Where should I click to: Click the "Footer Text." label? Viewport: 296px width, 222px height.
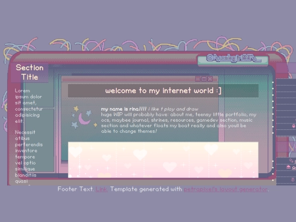pos(76,189)
